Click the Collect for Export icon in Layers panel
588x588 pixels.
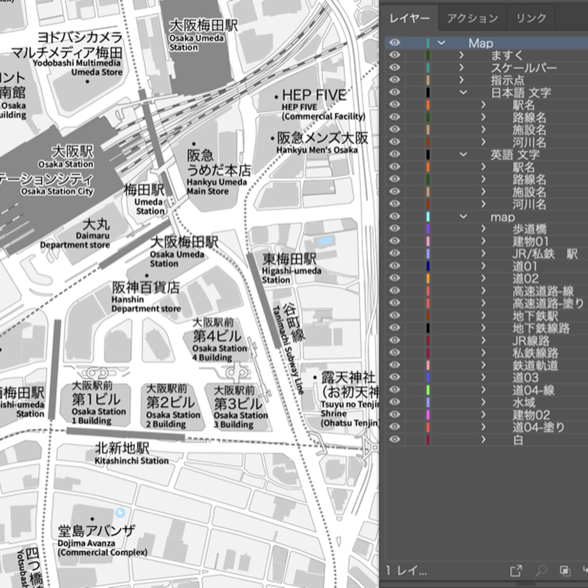pos(516,571)
